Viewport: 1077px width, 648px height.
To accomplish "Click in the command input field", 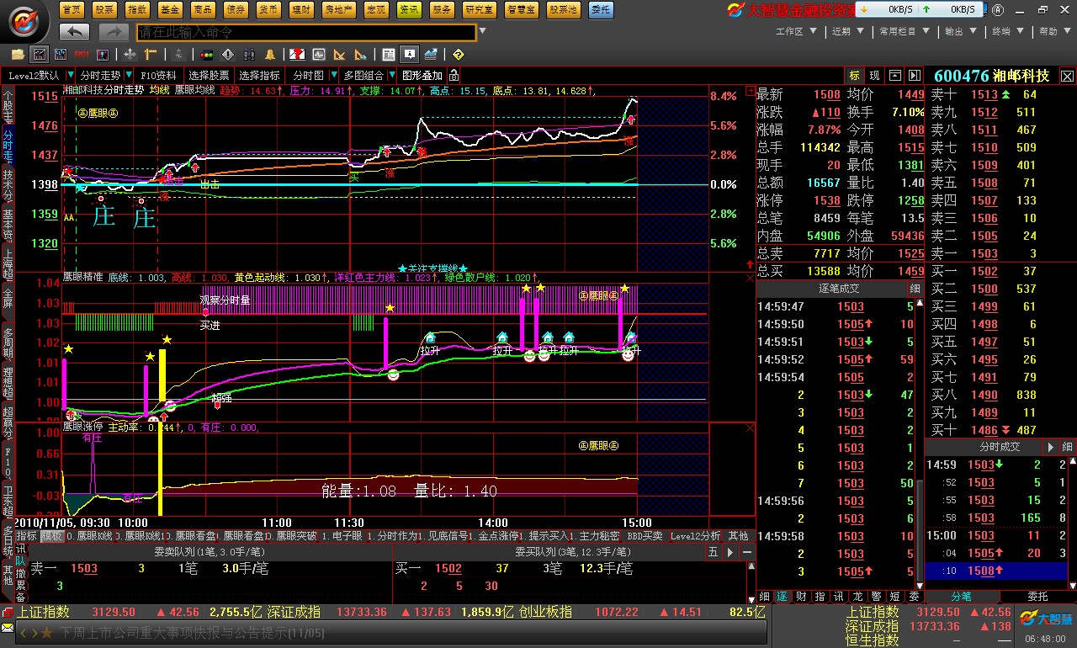I will pos(306,32).
